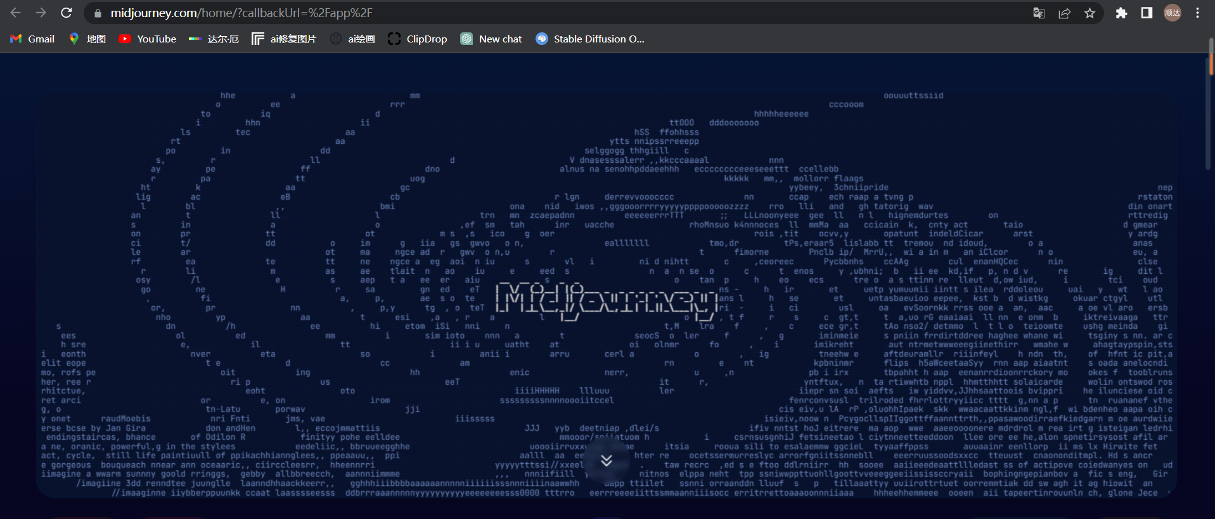Screen dimensions: 1215x519
Task: Share this page via share icon
Action: [x=1064, y=13]
